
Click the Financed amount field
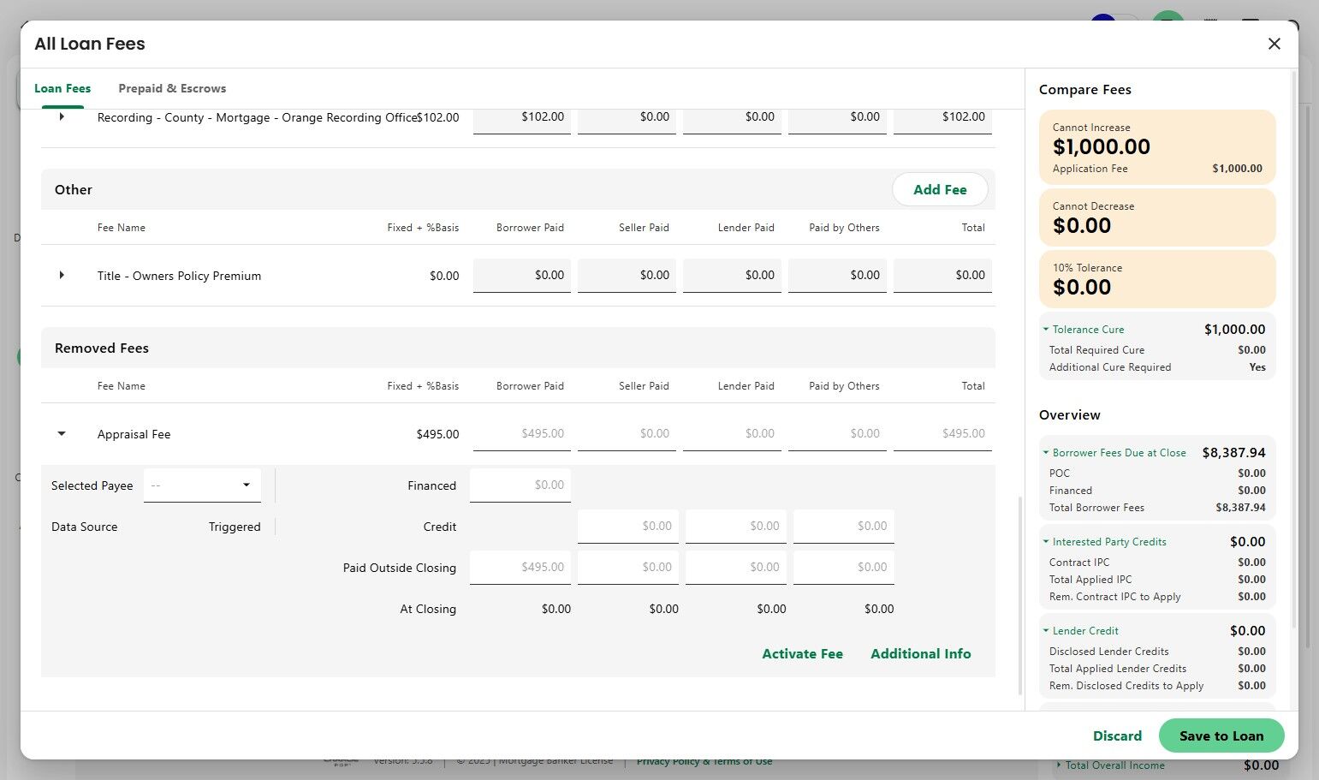pyautogui.click(x=520, y=485)
